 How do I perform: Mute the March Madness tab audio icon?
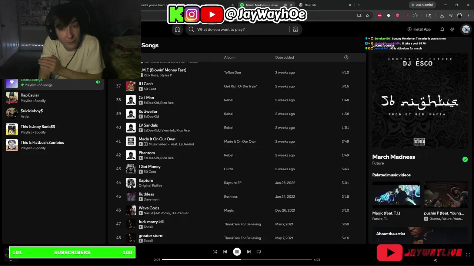[x=285, y=5]
